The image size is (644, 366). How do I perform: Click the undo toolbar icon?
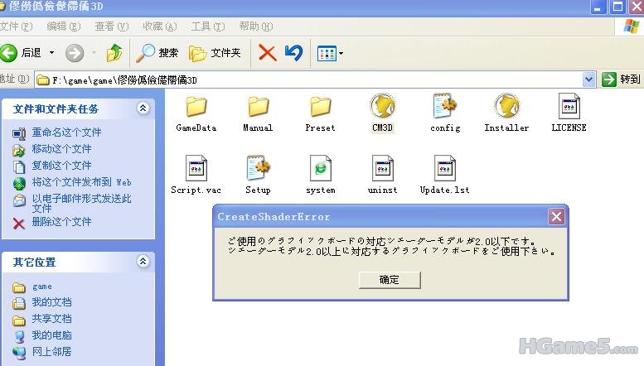(293, 53)
